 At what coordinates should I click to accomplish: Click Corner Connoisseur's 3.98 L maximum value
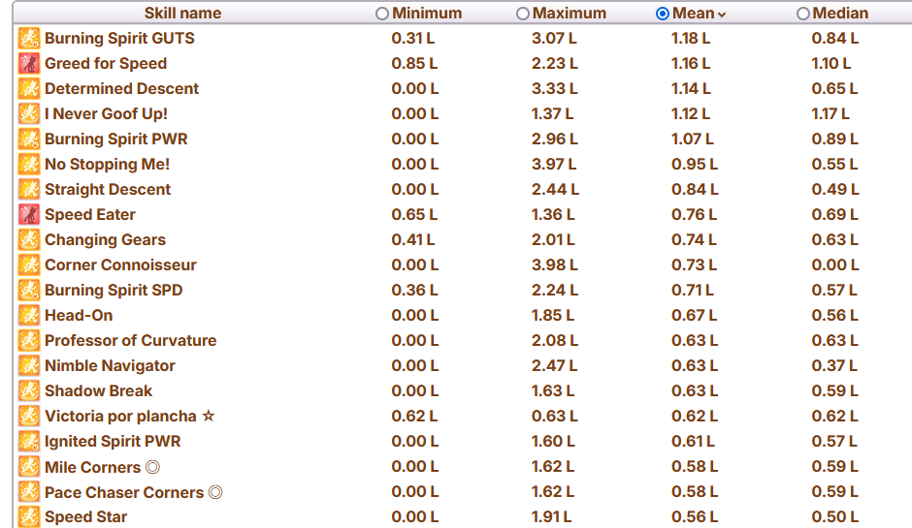(554, 264)
